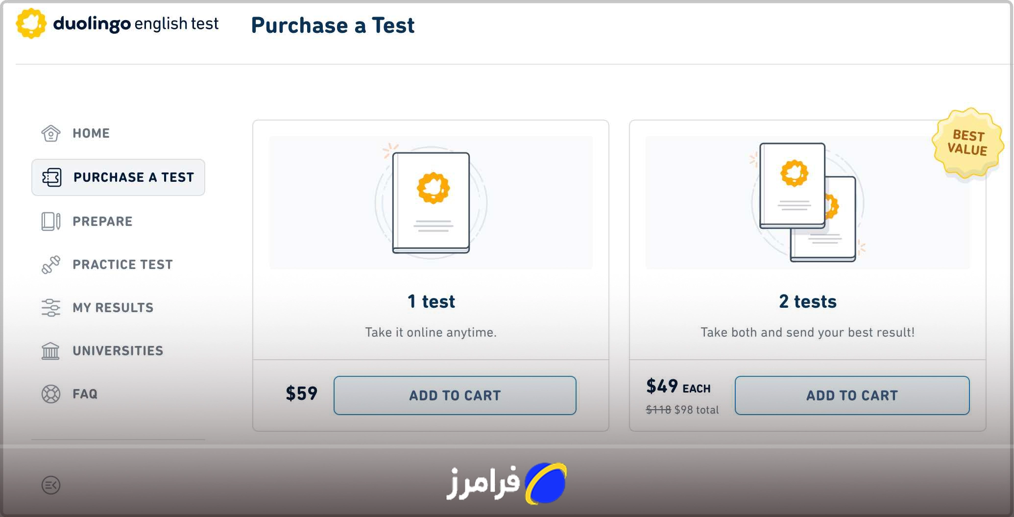Add the 2 tests bundle to cart
The height and width of the screenshot is (517, 1014).
point(852,395)
